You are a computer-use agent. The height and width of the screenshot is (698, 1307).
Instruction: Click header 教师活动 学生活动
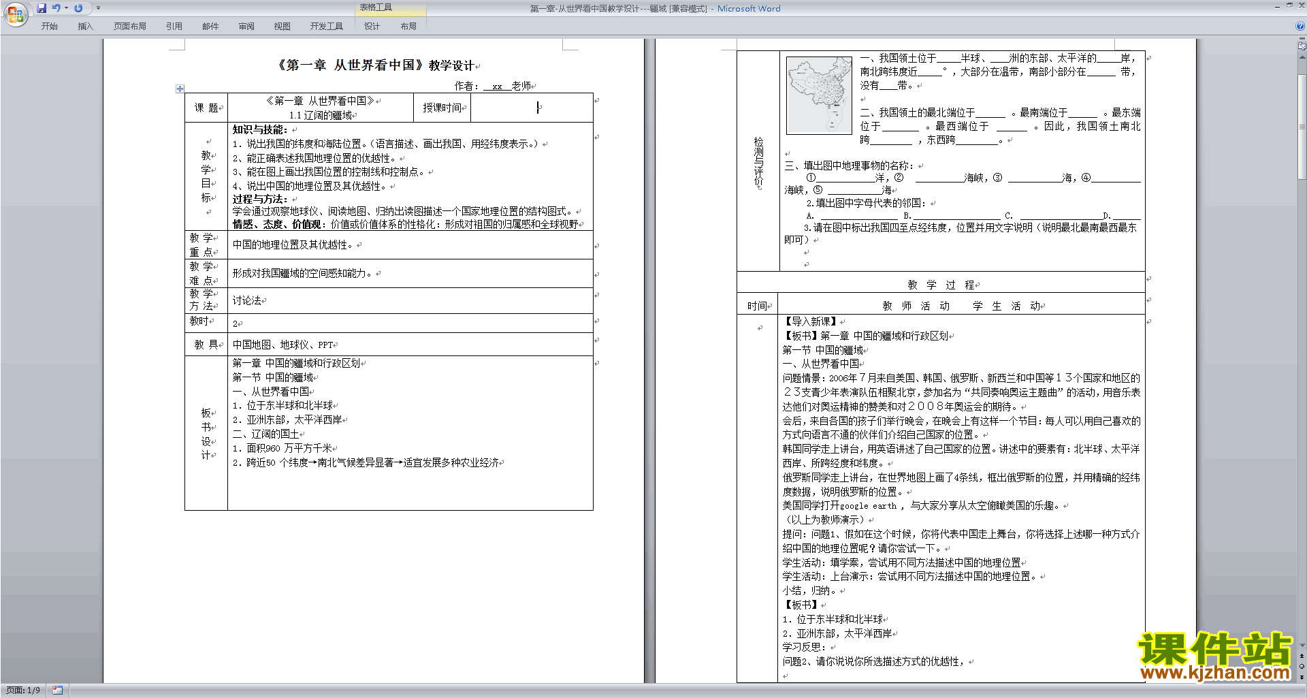coord(962,306)
